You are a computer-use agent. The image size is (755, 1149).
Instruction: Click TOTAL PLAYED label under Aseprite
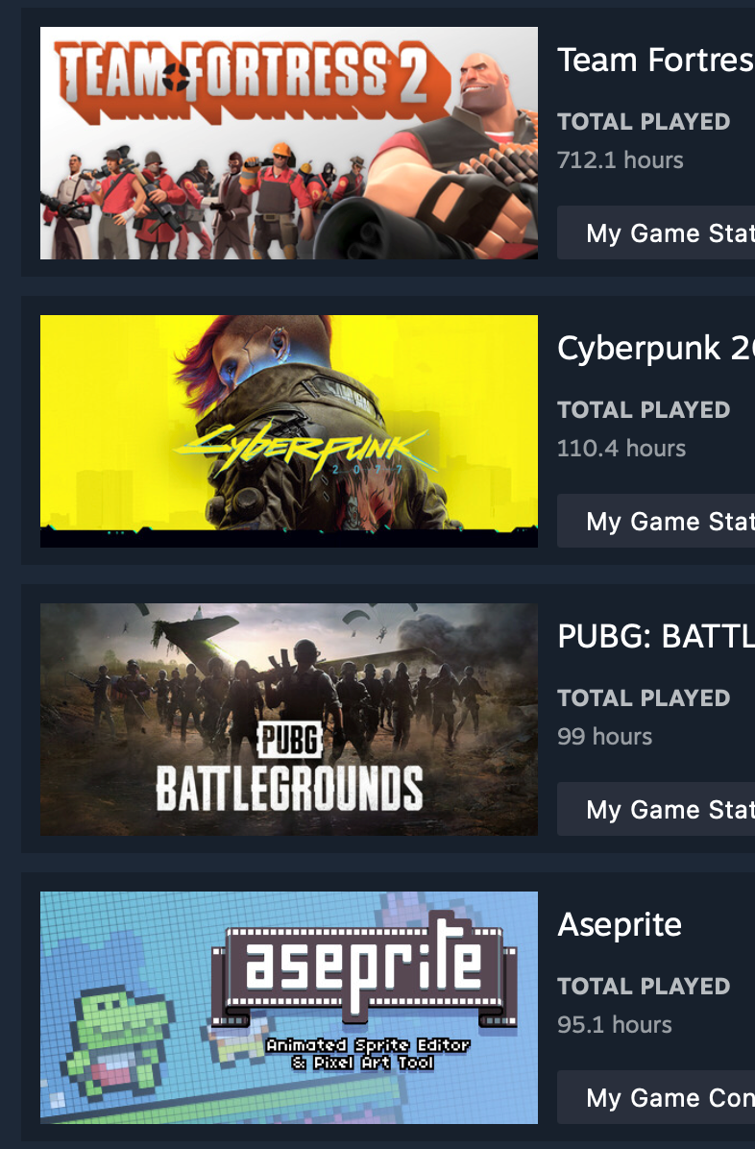[644, 987]
